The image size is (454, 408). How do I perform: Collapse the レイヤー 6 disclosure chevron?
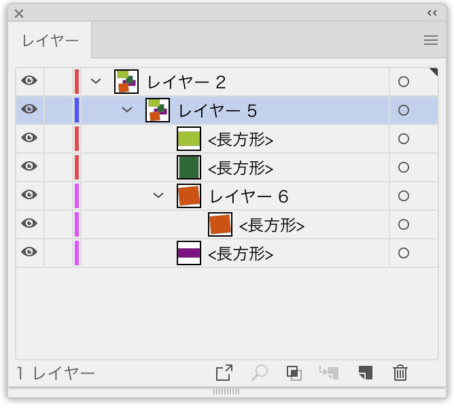tap(158, 195)
